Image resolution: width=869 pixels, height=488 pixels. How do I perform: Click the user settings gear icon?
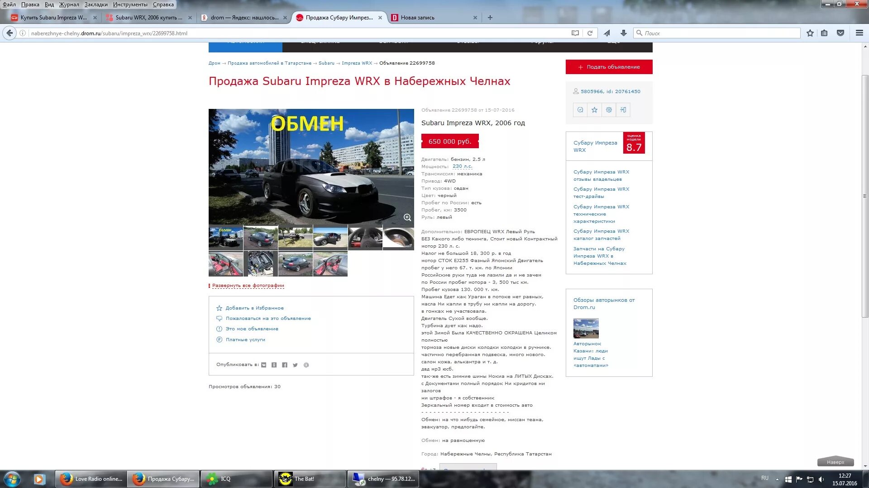click(609, 110)
